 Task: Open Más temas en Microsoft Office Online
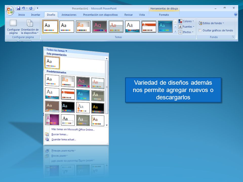[73, 129]
